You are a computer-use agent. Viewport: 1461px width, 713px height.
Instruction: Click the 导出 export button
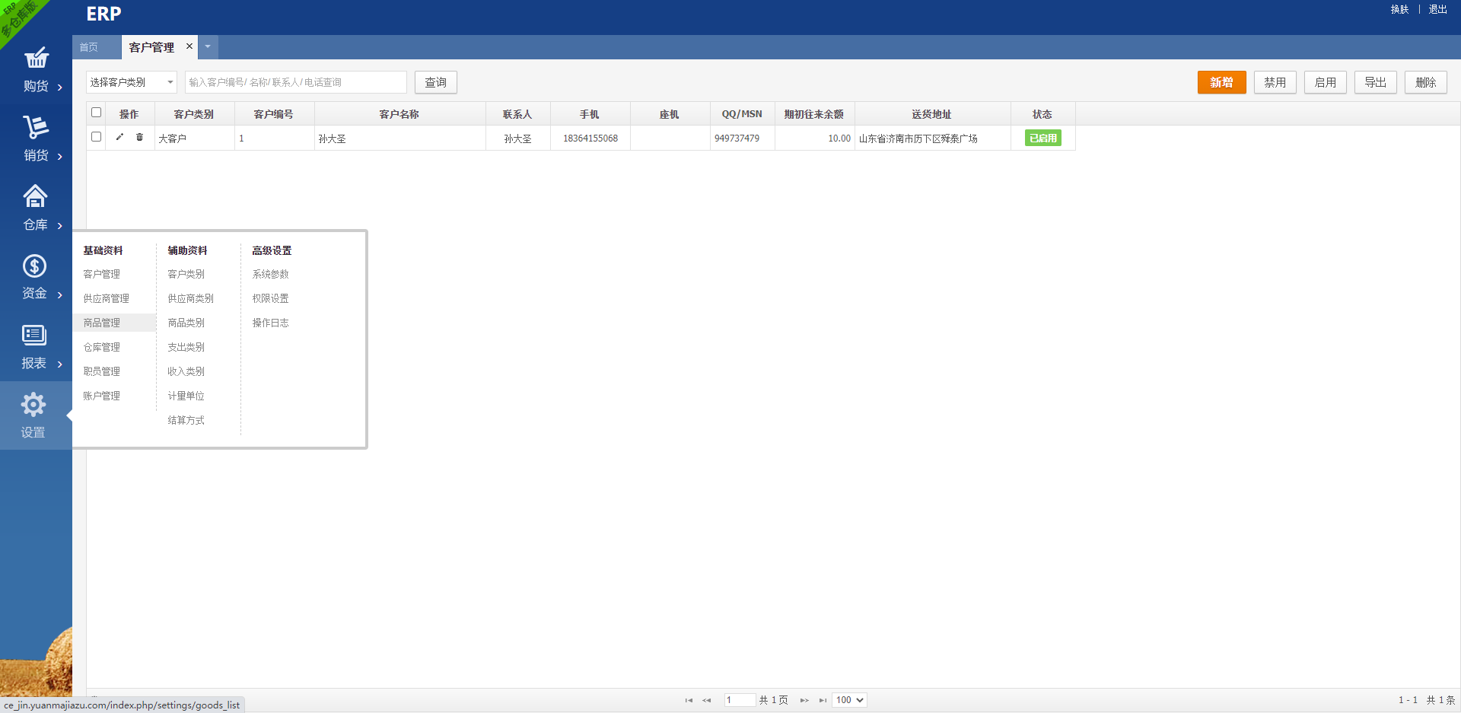click(x=1376, y=82)
